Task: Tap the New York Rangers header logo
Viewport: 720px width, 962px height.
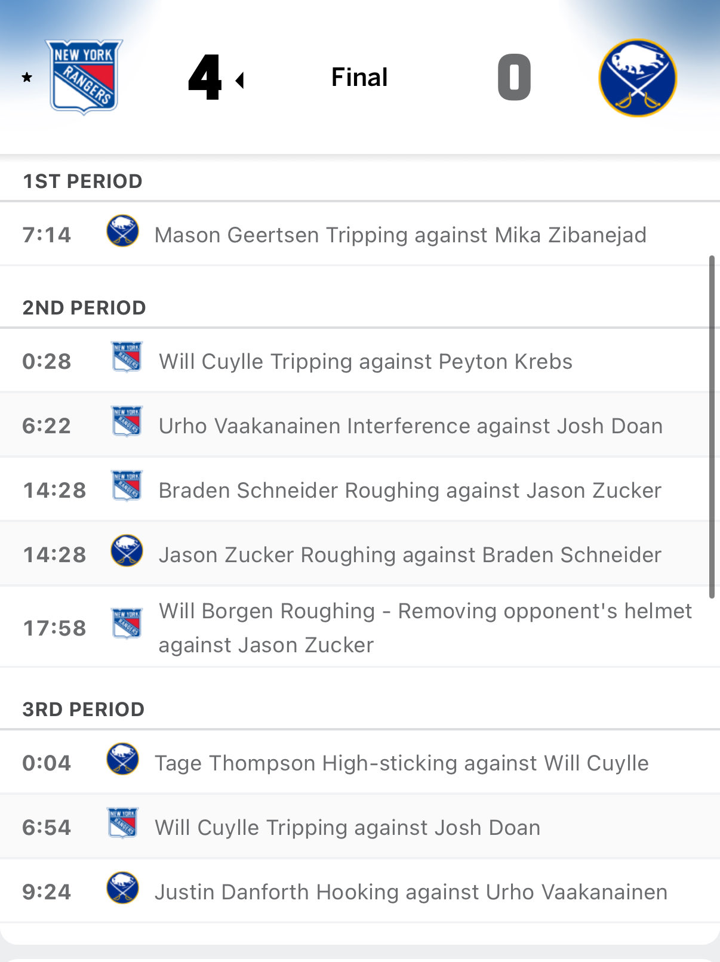Action: pos(84,77)
